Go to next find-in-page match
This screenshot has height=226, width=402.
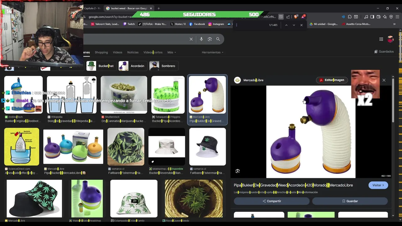point(294,25)
